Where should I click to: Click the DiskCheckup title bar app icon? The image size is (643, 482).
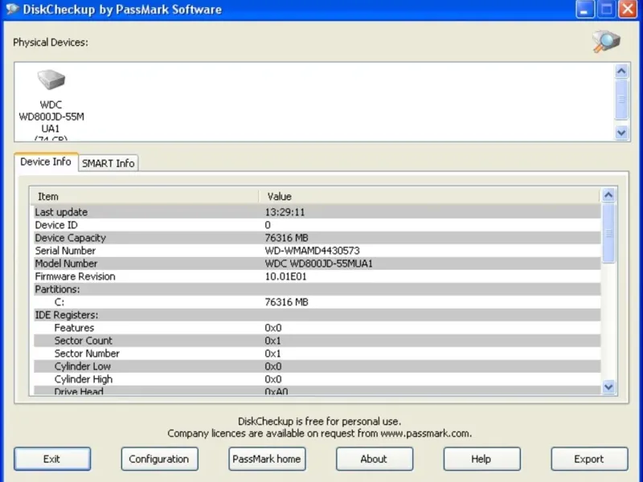12,9
